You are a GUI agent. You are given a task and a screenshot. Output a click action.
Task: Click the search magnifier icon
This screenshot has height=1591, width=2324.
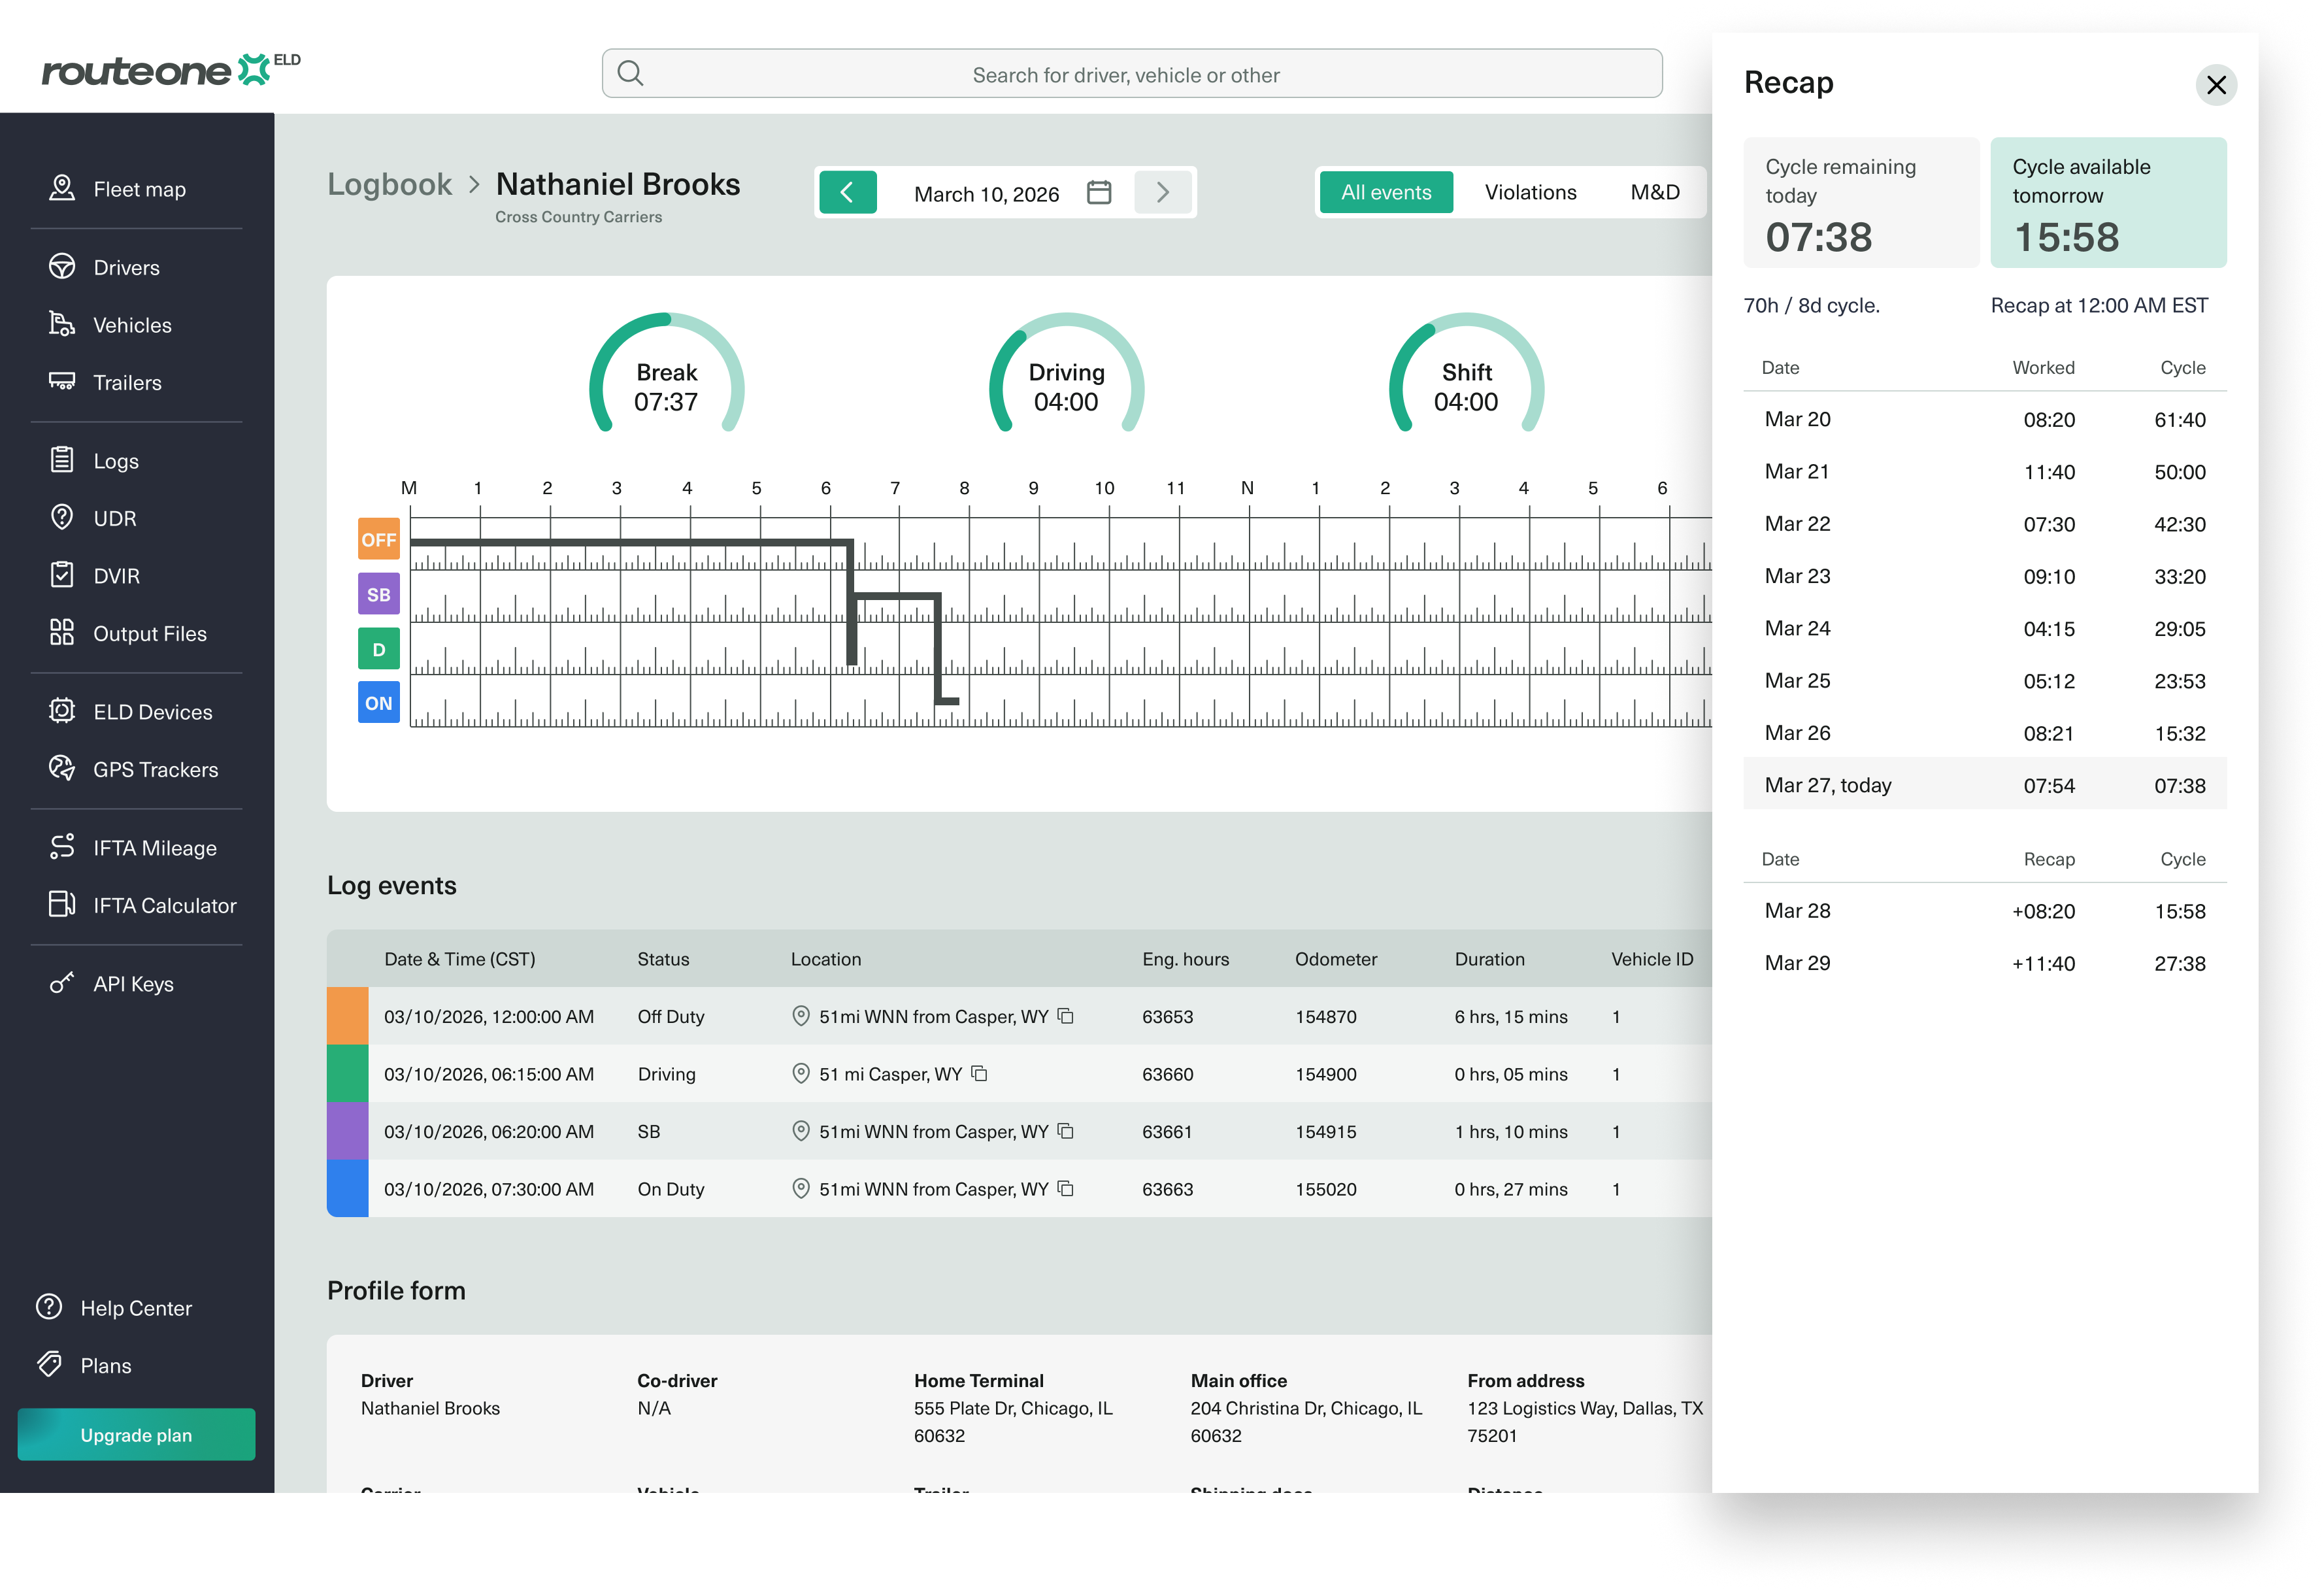tap(630, 74)
